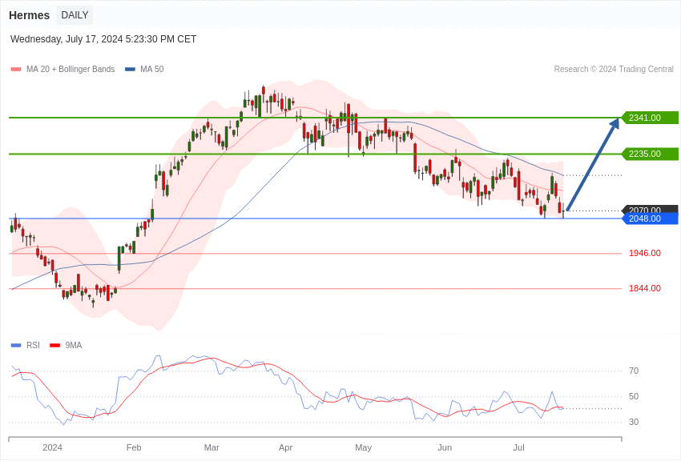Select the 2235.00 green resistance price tag

click(x=650, y=154)
